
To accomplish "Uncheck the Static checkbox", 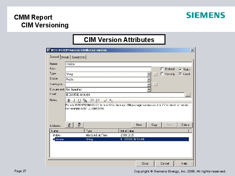I will pos(180,69).
